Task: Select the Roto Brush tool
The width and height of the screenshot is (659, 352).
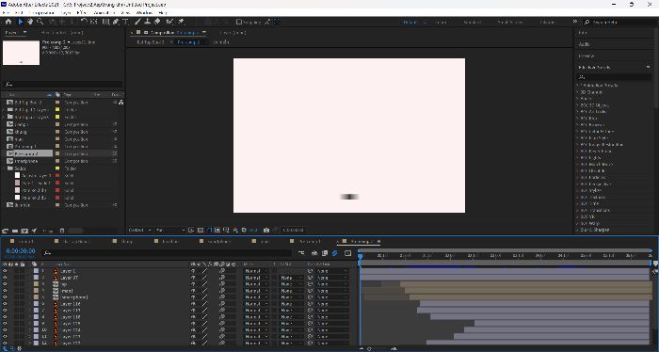Action: tap(169, 22)
